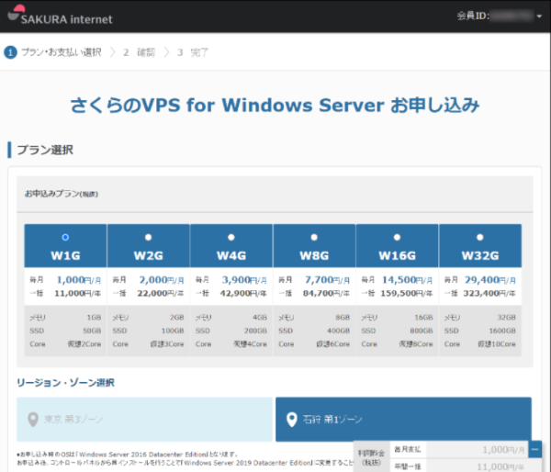This screenshot has width=551, height=472.
Task: Select the W8G plan radio button
Action: (x=314, y=237)
